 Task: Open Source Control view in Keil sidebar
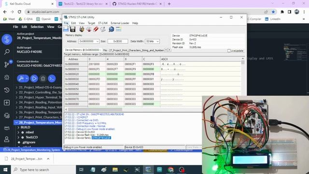tap(7, 64)
